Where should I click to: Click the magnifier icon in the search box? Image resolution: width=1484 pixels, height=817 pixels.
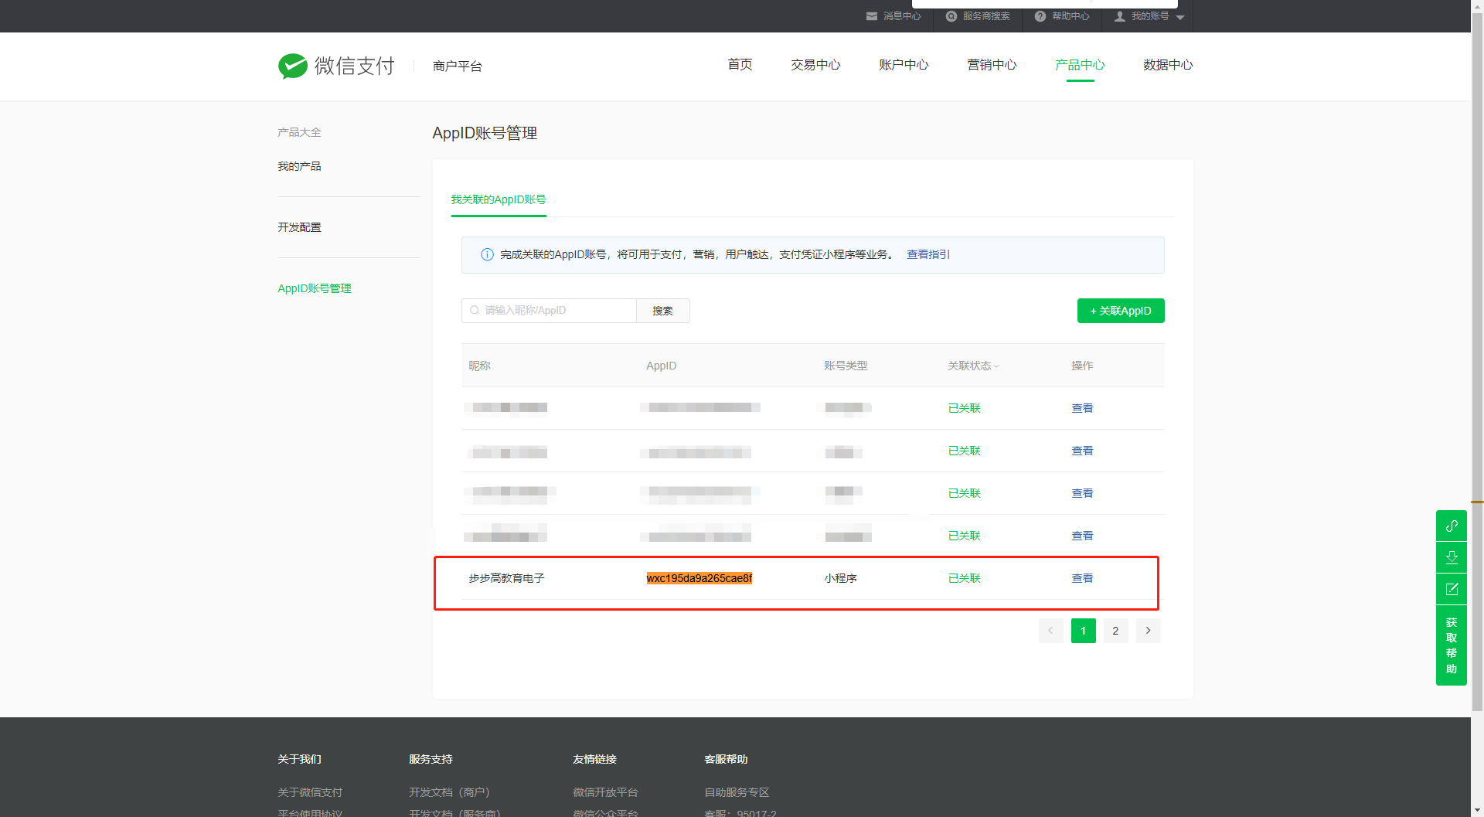[x=475, y=310]
